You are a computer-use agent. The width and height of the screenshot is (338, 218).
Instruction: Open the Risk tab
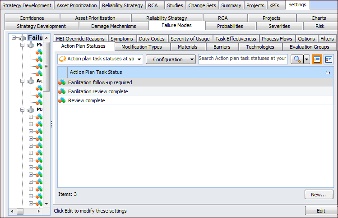320,26
